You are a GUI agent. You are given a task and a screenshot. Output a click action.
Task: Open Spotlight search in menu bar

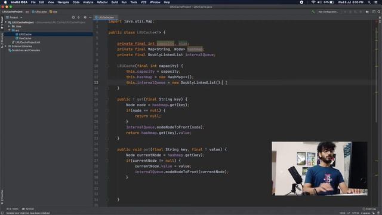(369, 2)
